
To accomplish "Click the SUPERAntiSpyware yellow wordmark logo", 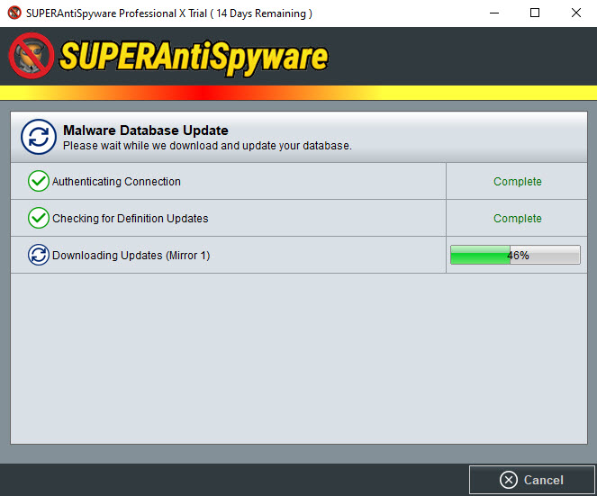I will tap(194, 58).
